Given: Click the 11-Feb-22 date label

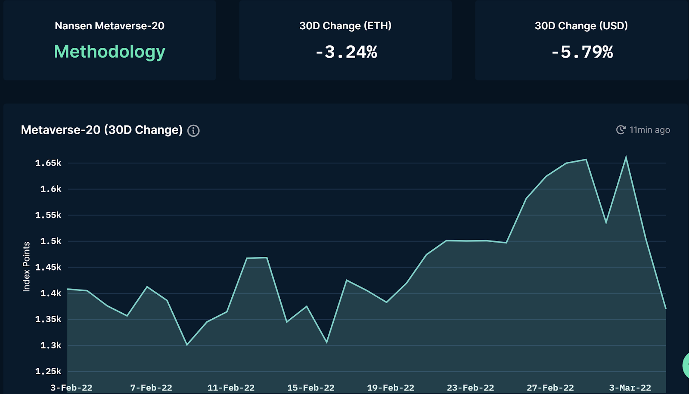Looking at the screenshot, I should [231, 388].
